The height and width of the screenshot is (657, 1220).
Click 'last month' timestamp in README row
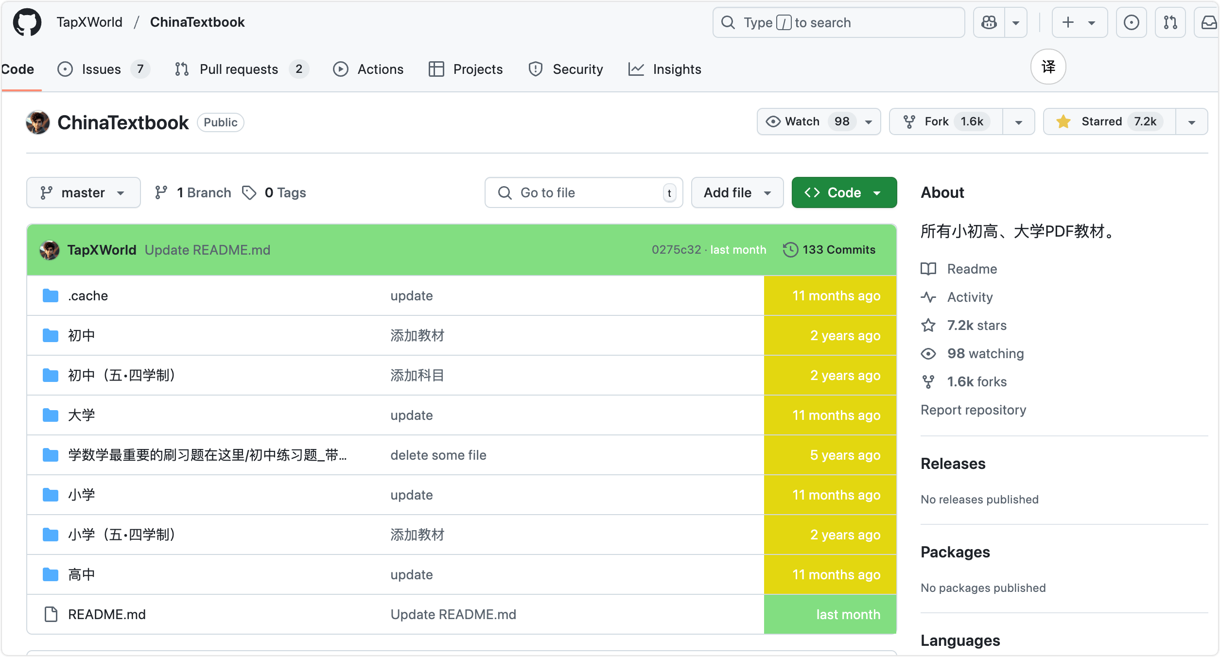(x=848, y=614)
